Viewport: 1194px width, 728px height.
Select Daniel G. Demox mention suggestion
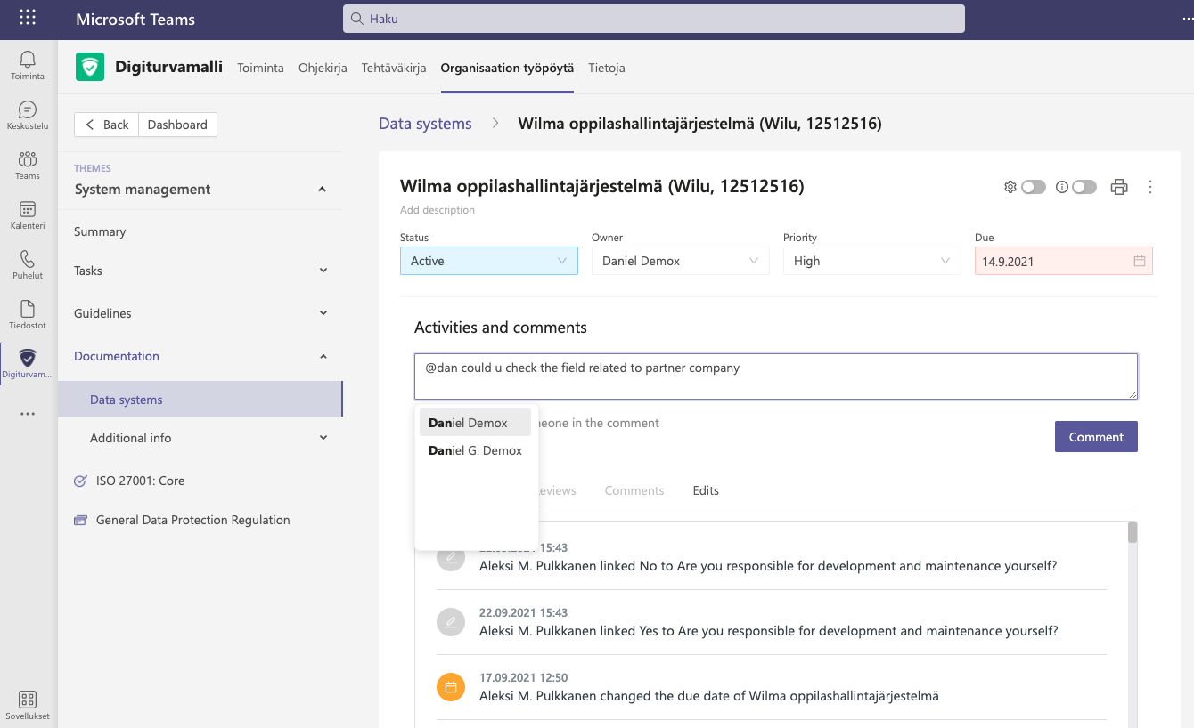(x=476, y=450)
